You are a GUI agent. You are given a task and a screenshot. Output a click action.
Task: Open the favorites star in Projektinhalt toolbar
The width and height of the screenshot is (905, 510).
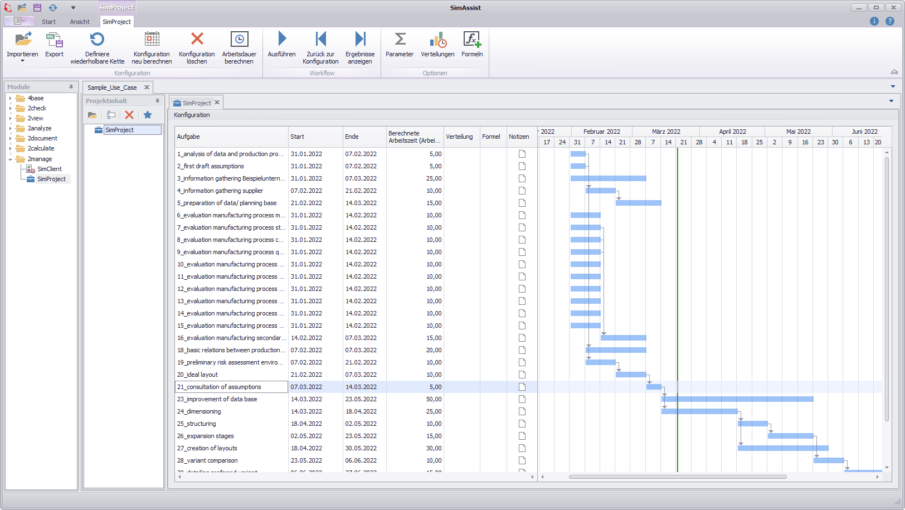147,115
